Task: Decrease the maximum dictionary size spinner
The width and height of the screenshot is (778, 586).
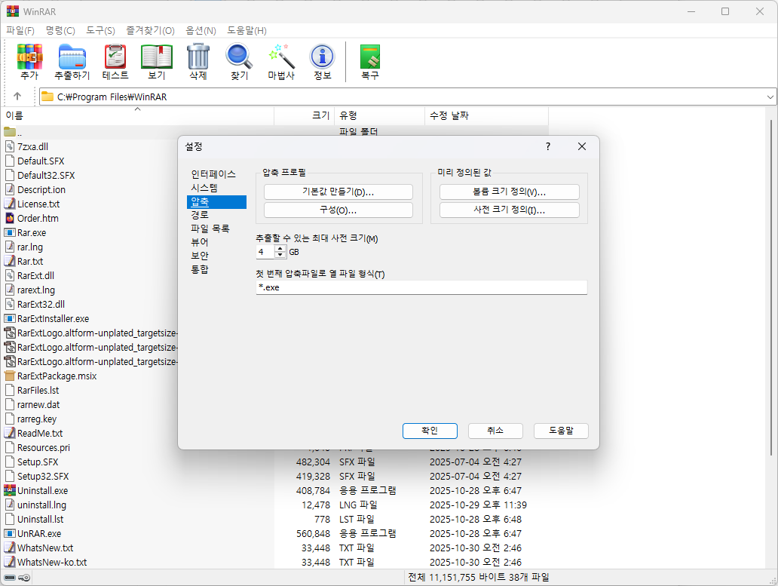Action: [x=280, y=255]
